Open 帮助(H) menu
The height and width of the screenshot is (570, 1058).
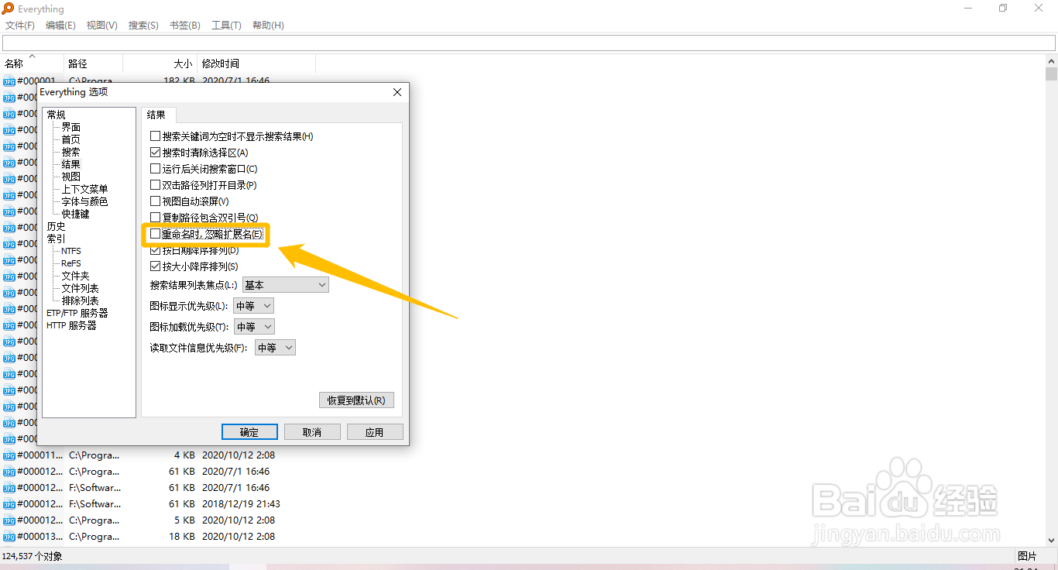click(268, 26)
